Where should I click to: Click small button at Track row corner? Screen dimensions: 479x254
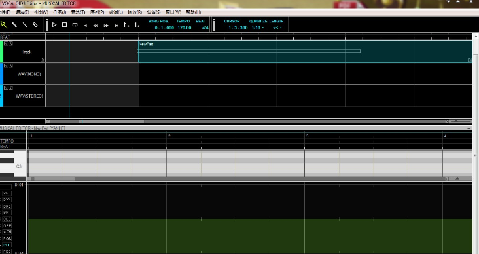43,60
